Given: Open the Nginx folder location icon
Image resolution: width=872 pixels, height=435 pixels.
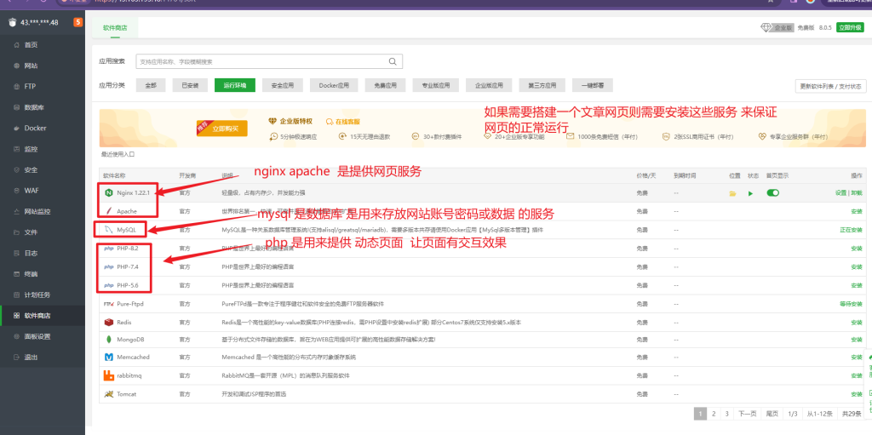Looking at the screenshot, I should 731,193.
